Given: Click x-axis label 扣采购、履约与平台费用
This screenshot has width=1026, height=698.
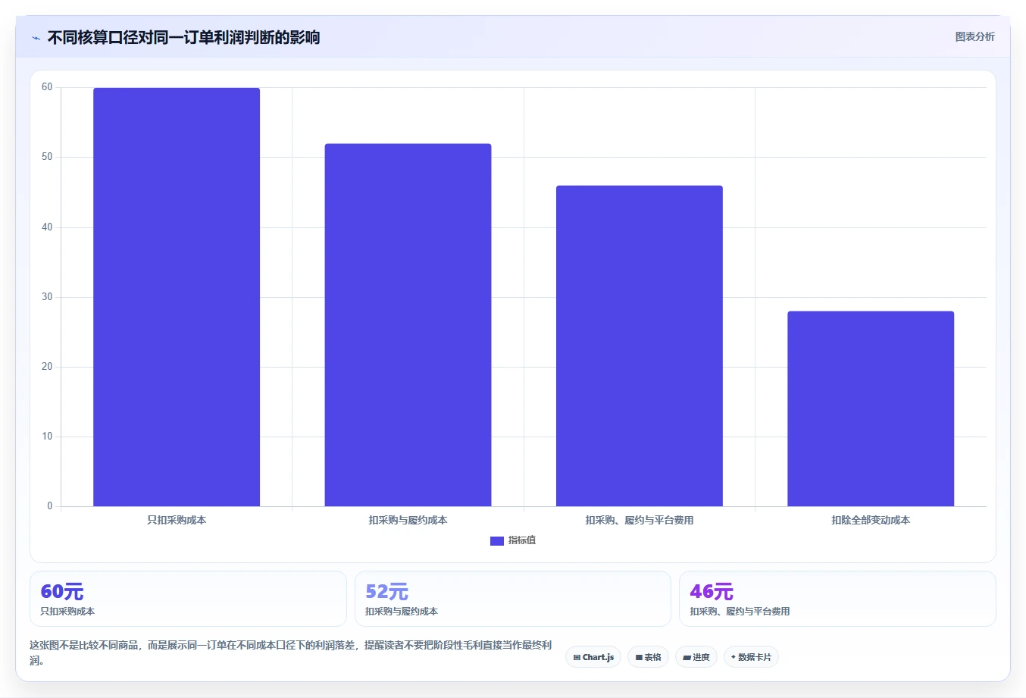Looking at the screenshot, I should (x=640, y=520).
